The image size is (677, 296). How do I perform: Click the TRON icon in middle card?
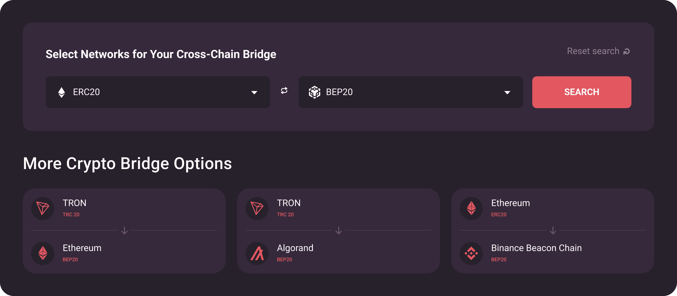(x=257, y=208)
